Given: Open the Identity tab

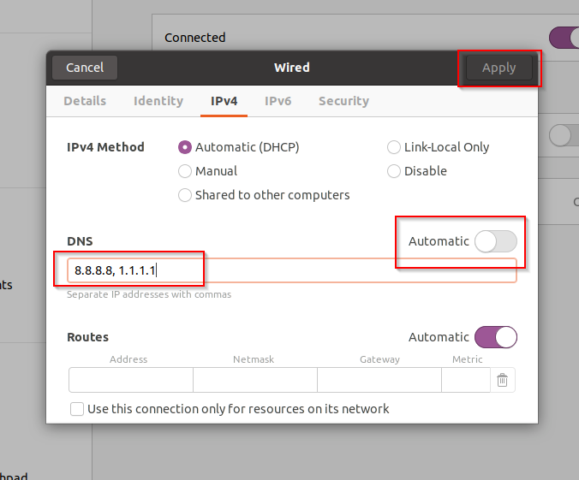Looking at the screenshot, I should point(158,101).
